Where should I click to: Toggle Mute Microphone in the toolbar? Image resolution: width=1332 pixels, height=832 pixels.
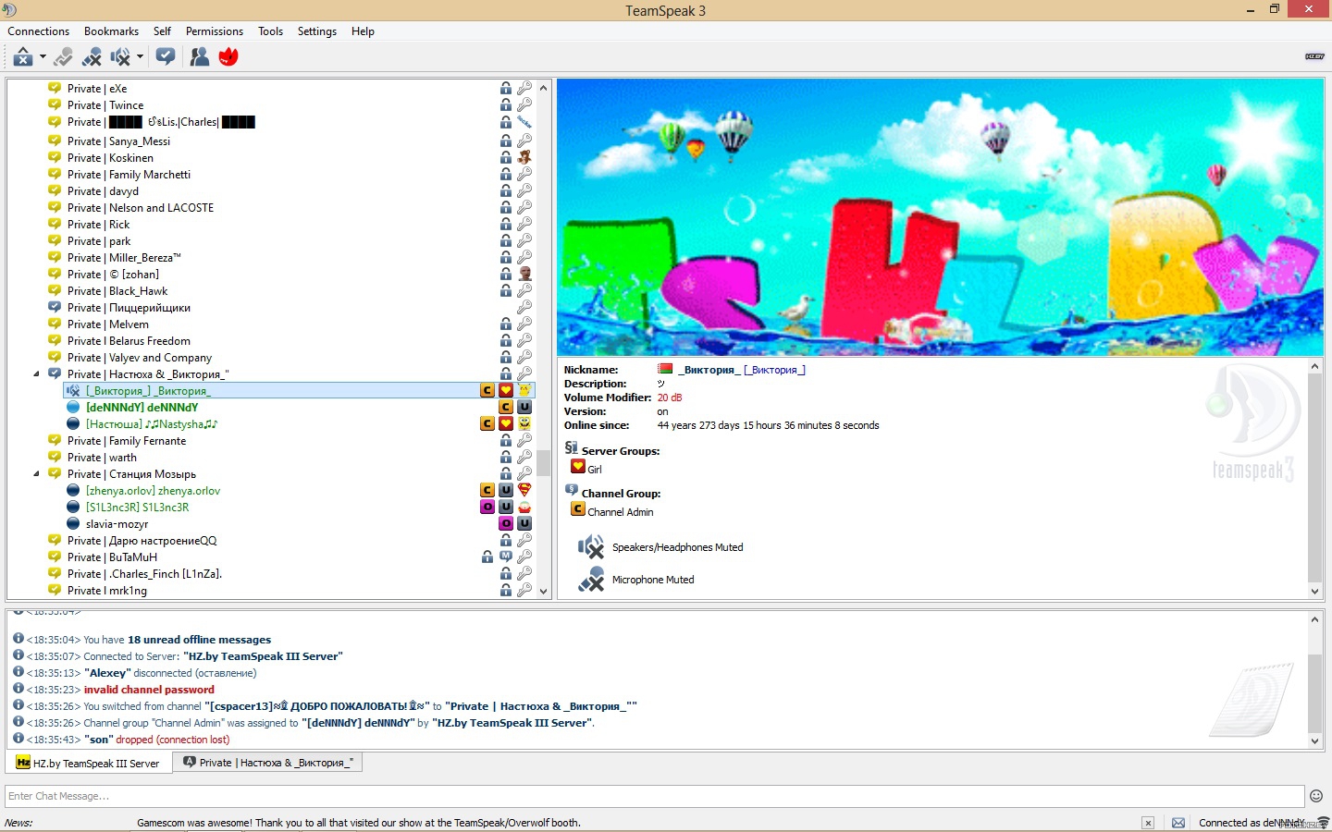92,57
